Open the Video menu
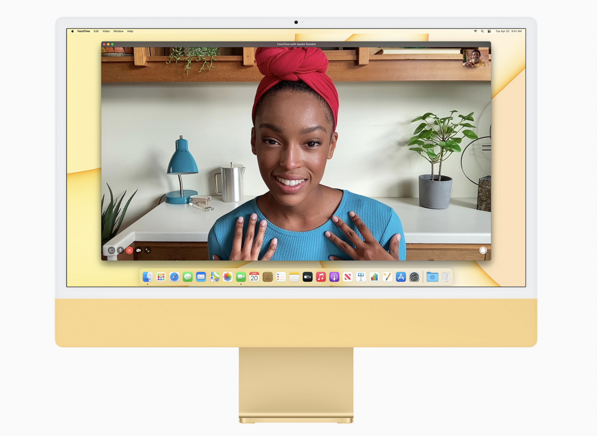Image resolution: width=597 pixels, height=436 pixels. (106, 31)
